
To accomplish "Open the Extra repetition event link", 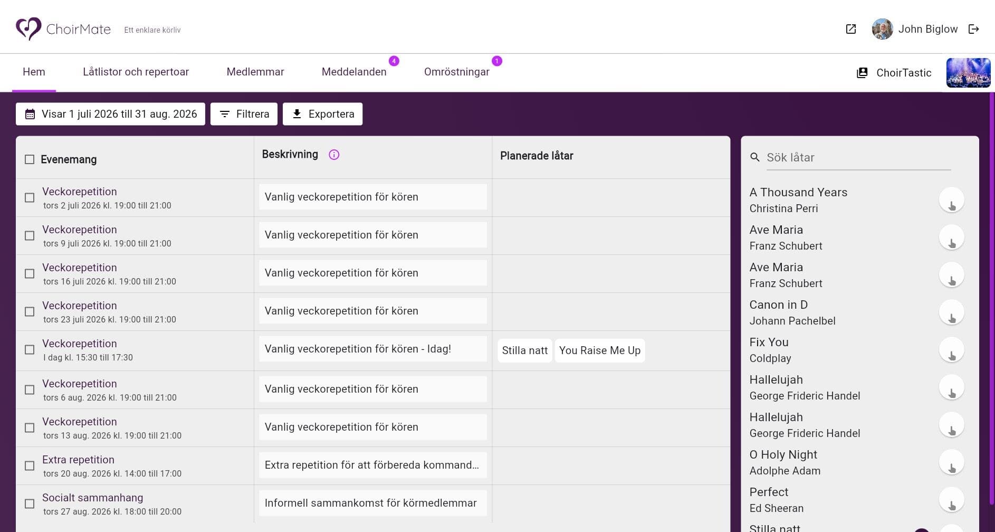I will click(78, 460).
